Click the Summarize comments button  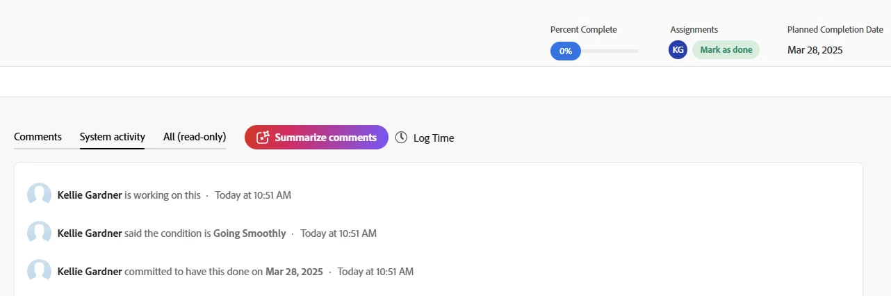click(316, 138)
